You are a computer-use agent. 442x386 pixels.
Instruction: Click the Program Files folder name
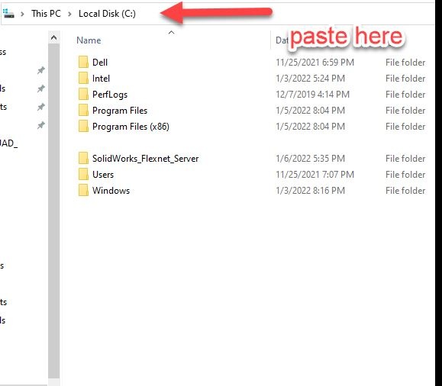[x=120, y=111]
